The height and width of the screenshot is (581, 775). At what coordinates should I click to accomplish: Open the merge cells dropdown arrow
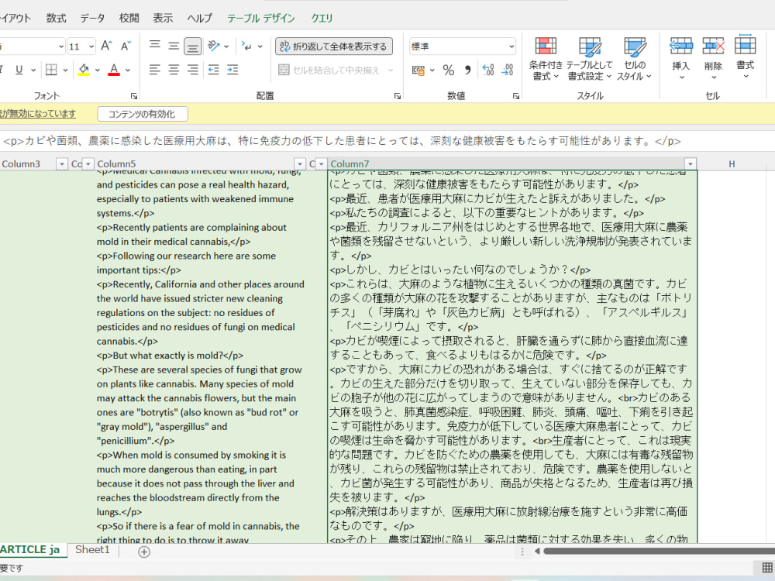pos(391,70)
